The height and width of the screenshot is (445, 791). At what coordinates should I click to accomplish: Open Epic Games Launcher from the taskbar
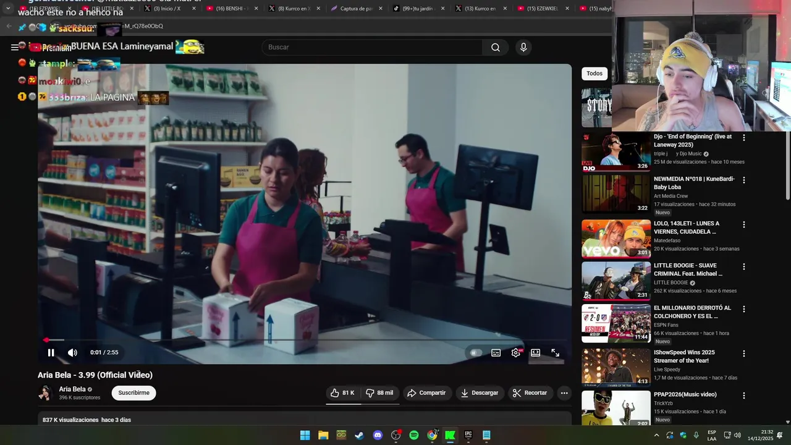pyautogui.click(x=468, y=435)
